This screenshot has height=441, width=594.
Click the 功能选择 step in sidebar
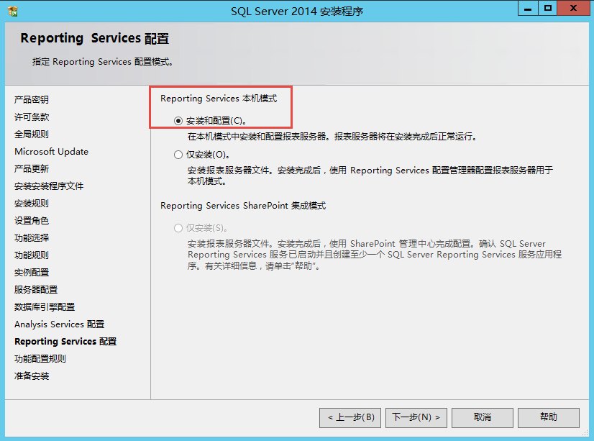coord(32,238)
